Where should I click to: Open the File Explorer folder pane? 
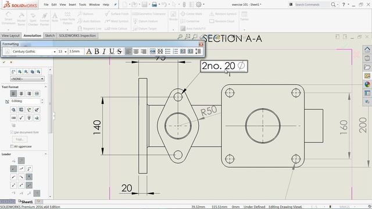pos(367,67)
